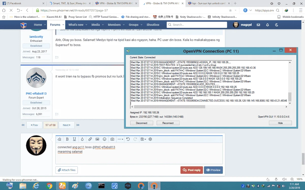This screenshot has height=190, width=305.
Task: Open a new browser tab
Action: (x=235, y=4)
